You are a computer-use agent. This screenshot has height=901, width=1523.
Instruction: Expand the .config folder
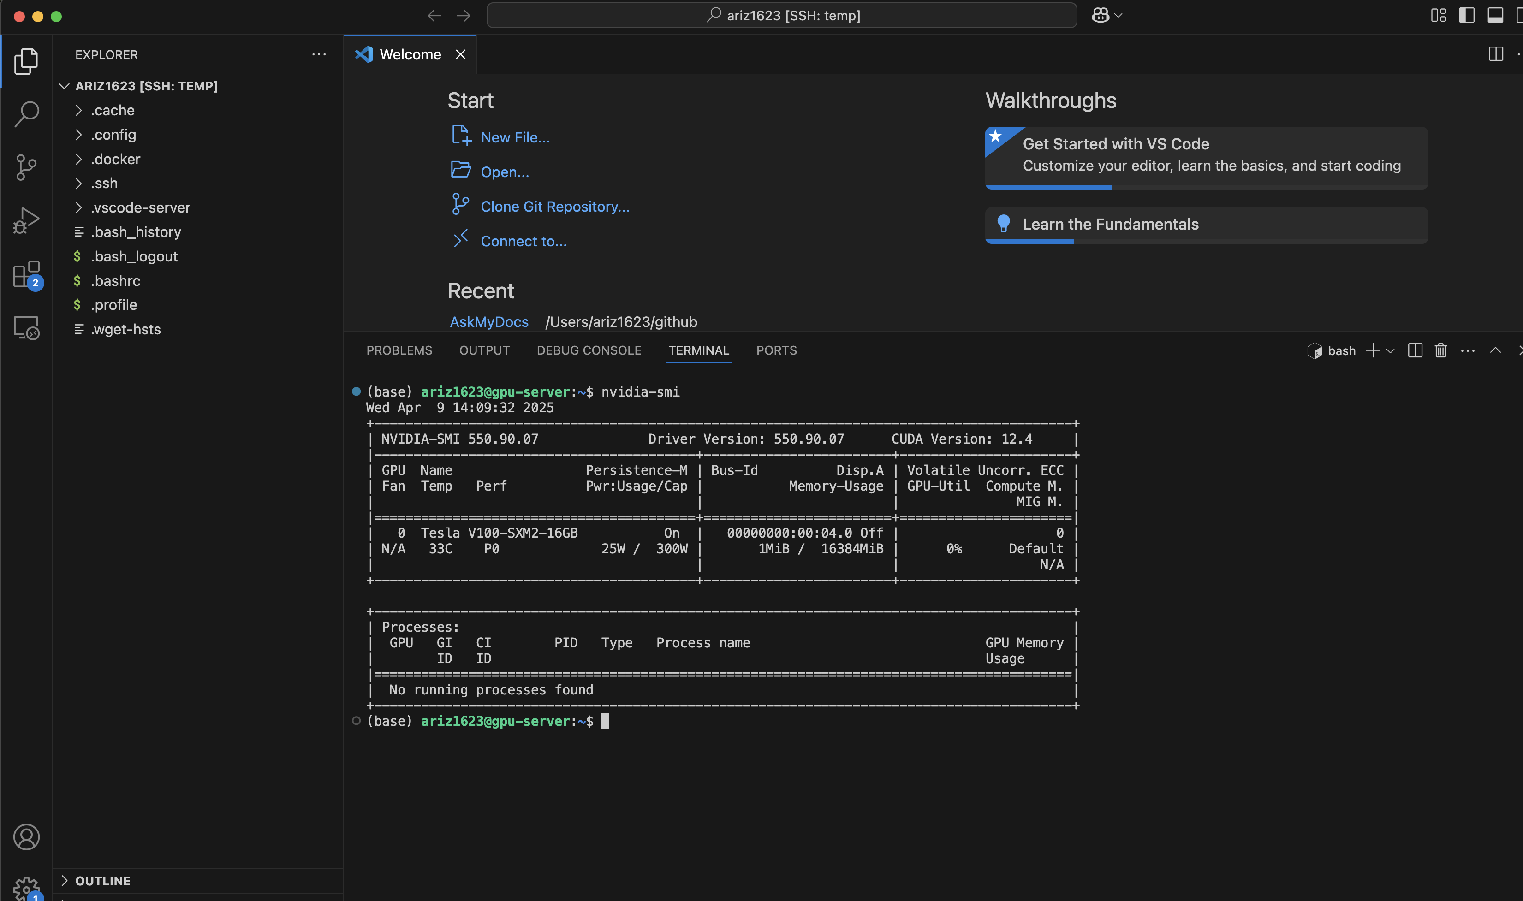[197, 135]
